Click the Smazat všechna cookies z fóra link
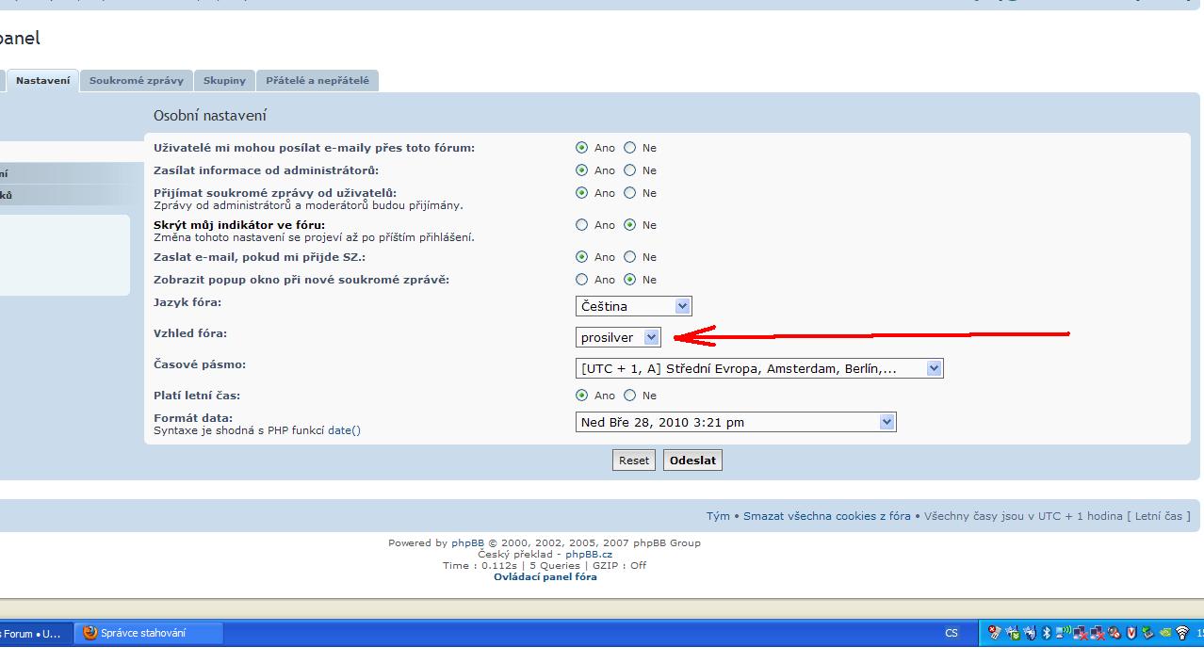Screen dimensions: 1204x663 point(826,516)
